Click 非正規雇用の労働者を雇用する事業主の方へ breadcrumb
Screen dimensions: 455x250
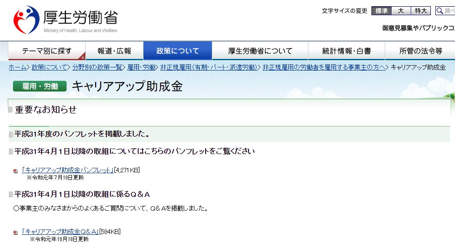[x=324, y=67]
